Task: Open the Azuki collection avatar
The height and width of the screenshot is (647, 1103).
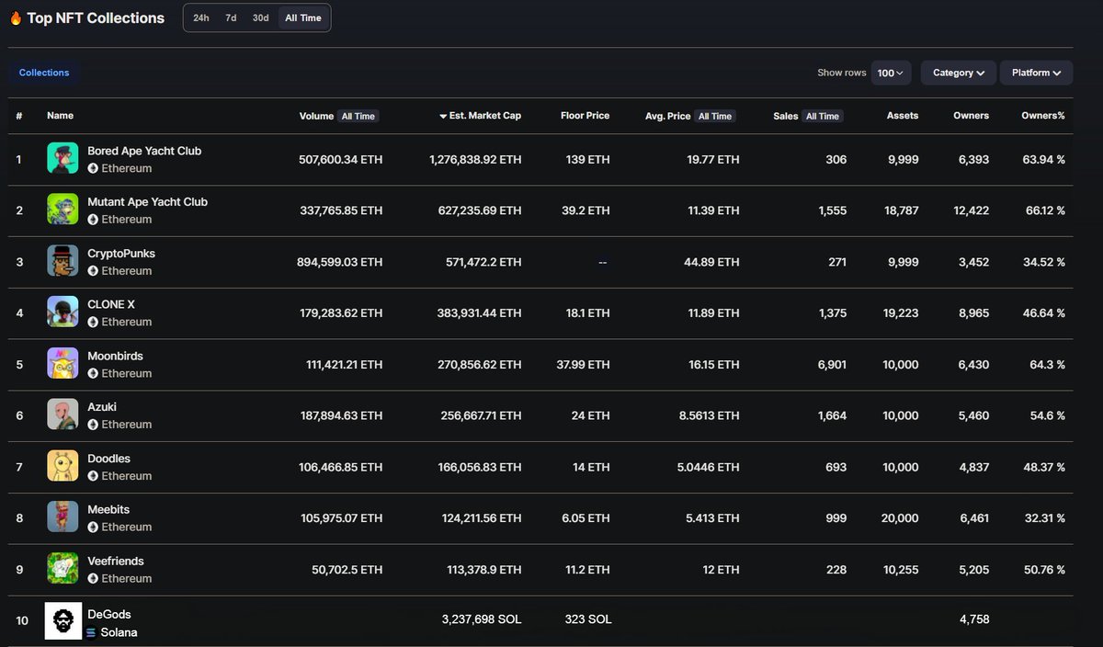Action: click(x=63, y=414)
